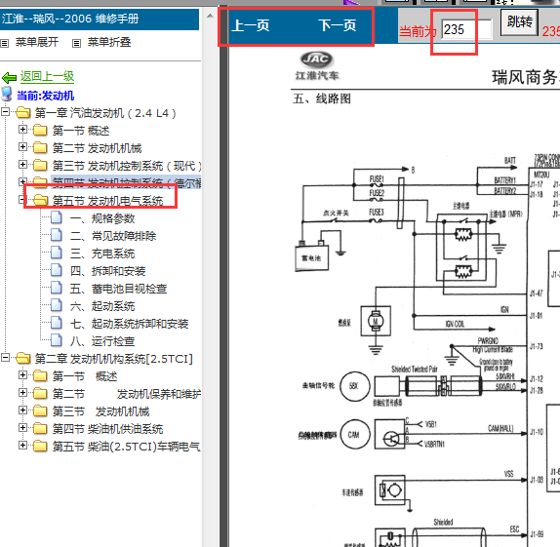Expand 第五节 柴油(2.5TCI)车辆电气 node
This screenshot has width=560, height=547.
tap(22, 445)
